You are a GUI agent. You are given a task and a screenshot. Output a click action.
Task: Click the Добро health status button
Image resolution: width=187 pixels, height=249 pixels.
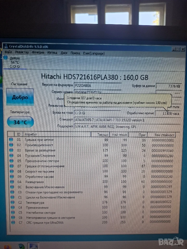point(20,97)
